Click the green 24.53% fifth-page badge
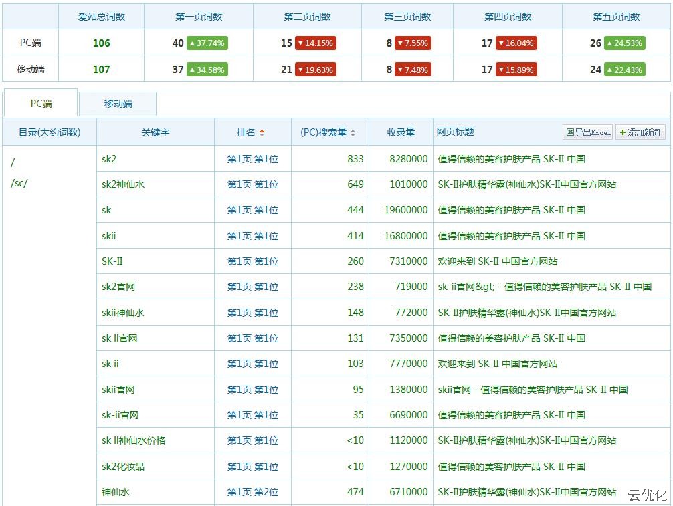Viewport: 673px width, 506px height. (x=624, y=43)
